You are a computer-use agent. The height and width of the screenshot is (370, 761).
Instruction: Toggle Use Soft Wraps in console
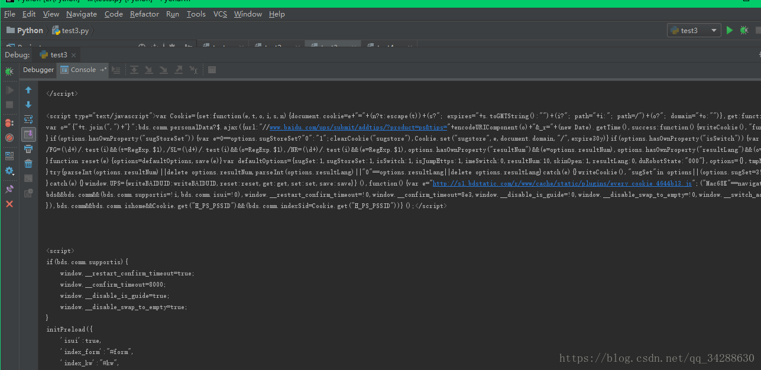pos(28,119)
